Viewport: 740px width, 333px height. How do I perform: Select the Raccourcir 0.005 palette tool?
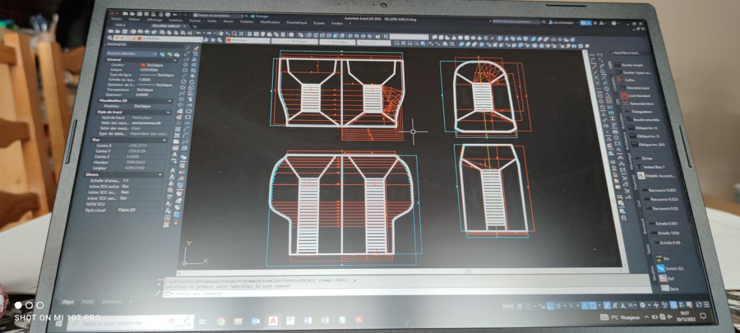click(661, 190)
